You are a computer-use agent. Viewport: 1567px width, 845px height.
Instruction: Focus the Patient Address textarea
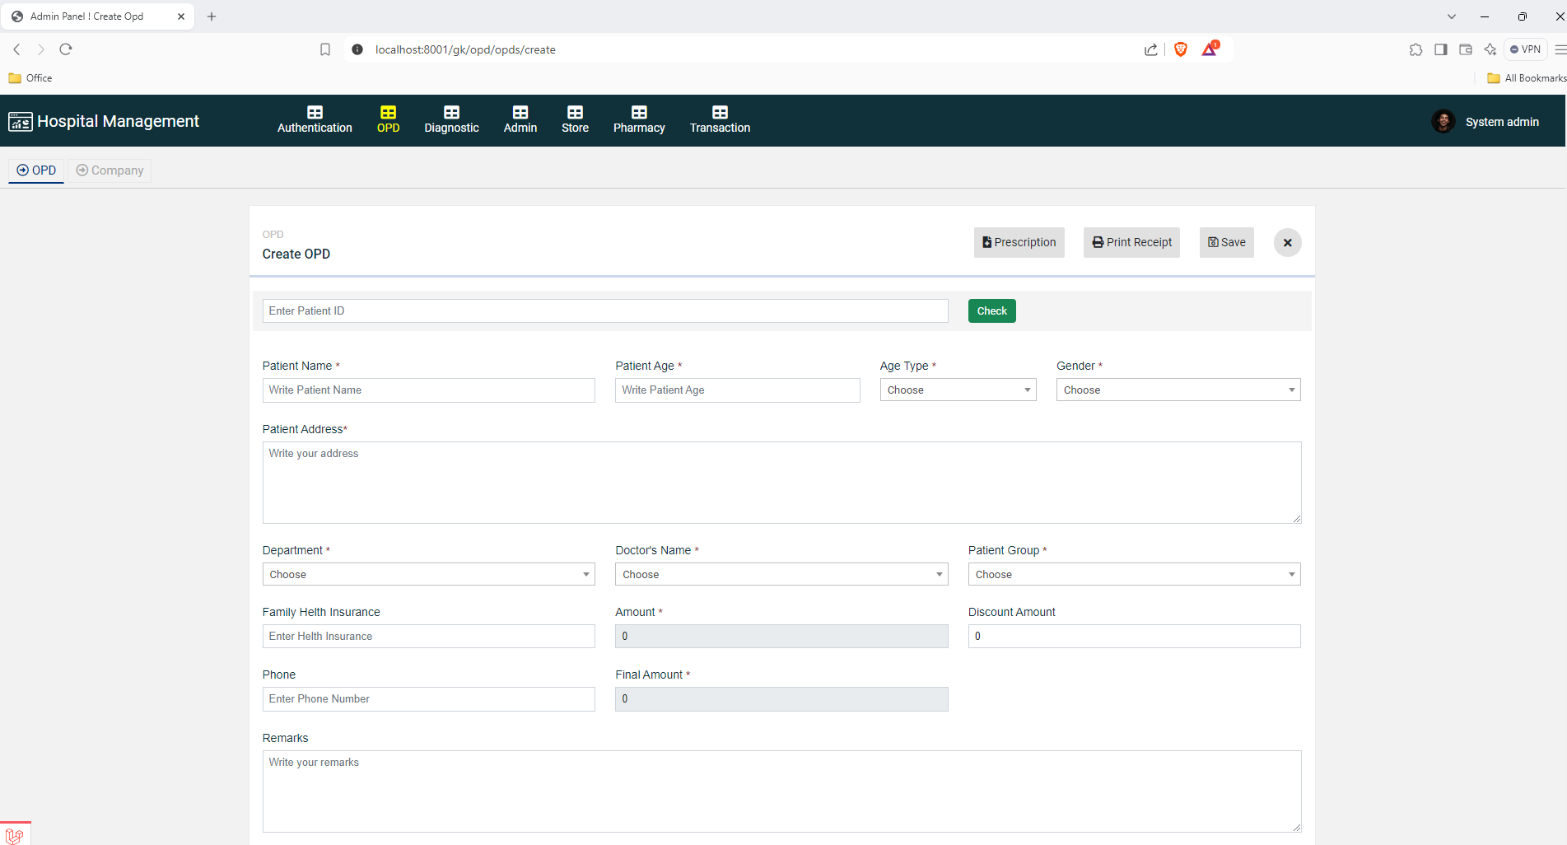coord(781,483)
